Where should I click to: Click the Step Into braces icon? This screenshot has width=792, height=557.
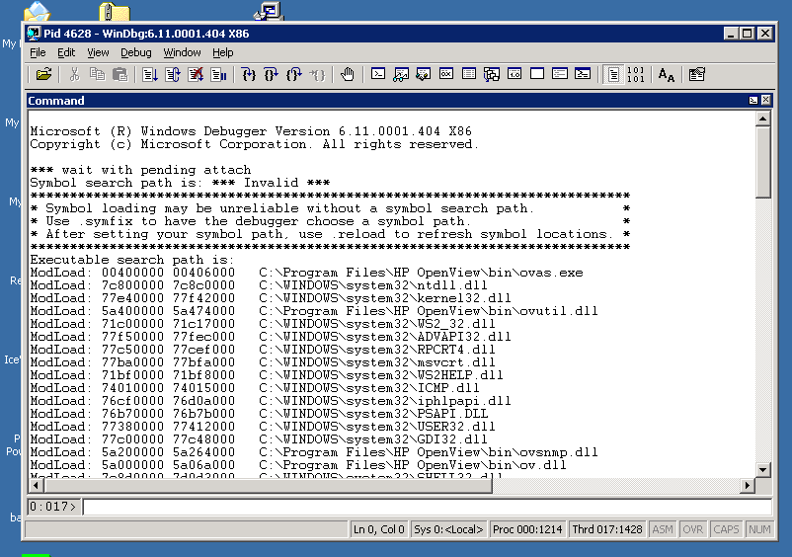coord(249,75)
